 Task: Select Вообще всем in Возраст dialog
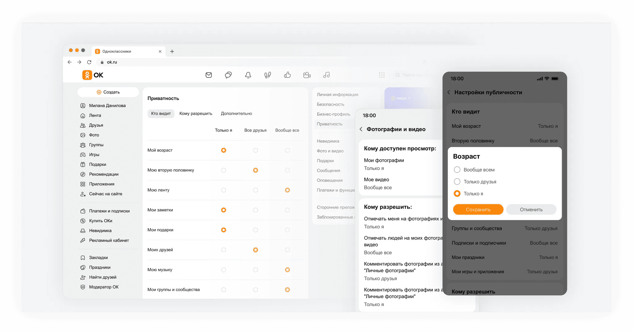tap(457, 170)
